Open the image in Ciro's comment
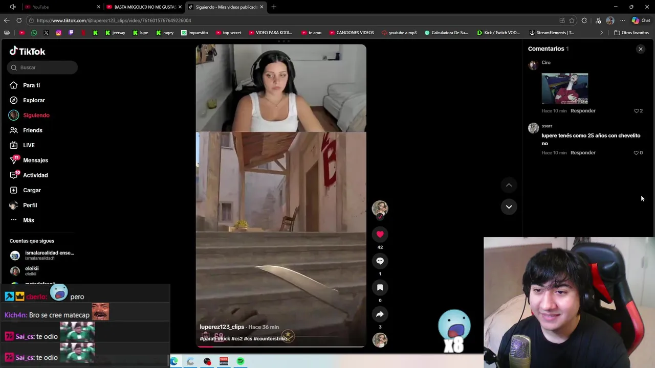Image resolution: width=655 pixels, height=368 pixels. [x=564, y=88]
